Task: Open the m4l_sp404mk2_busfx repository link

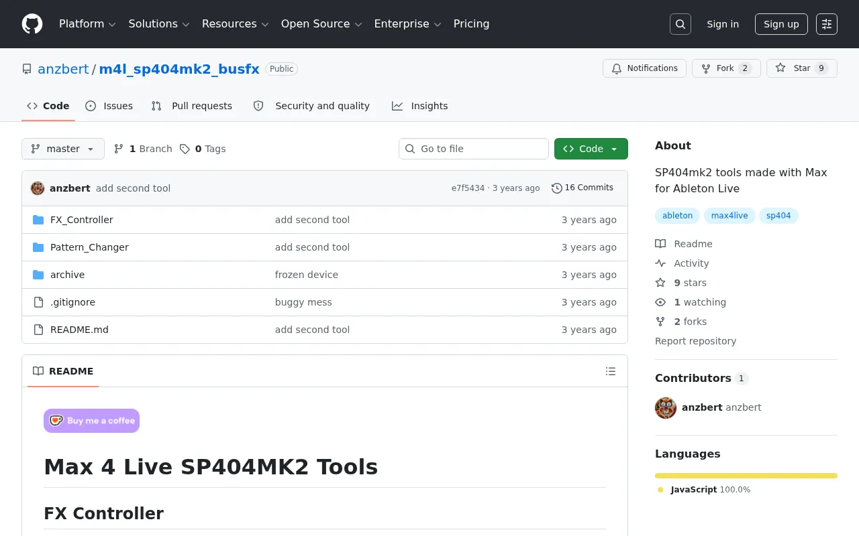Action: pyautogui.click(x=179, y=69)
